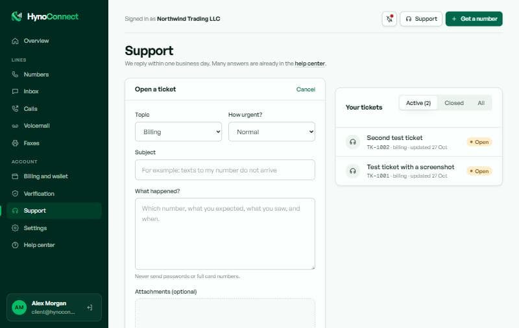Click the HynoConnect logo icon
Image resolution: width=519 pixels, height=328 pixels.
click(17, 16)
